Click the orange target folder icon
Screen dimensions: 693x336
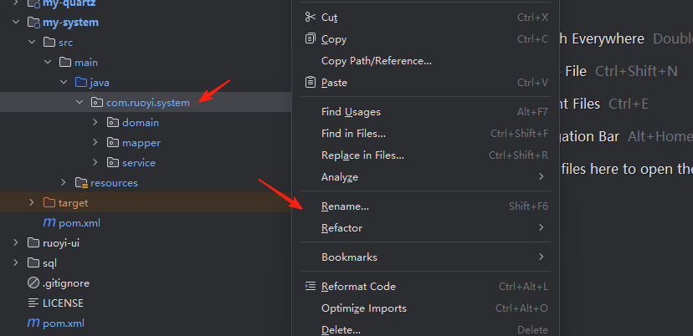coord(49,202)
